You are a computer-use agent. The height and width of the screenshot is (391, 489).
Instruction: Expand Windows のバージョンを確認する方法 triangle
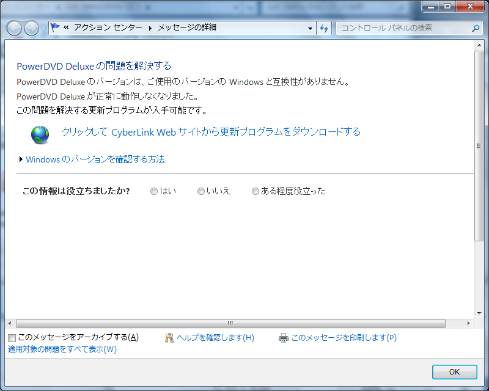click(x=21, y=159)
